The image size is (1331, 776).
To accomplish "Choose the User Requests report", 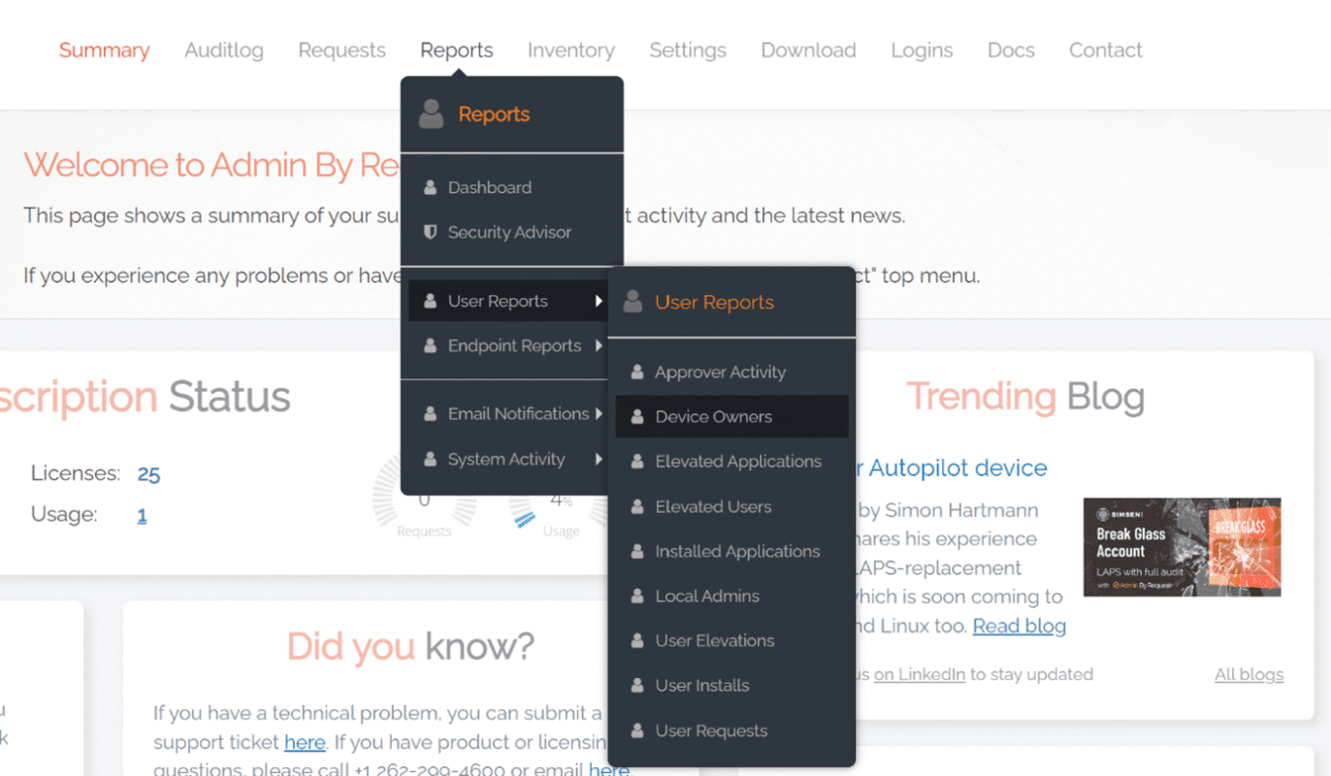I will click(711, 731).
